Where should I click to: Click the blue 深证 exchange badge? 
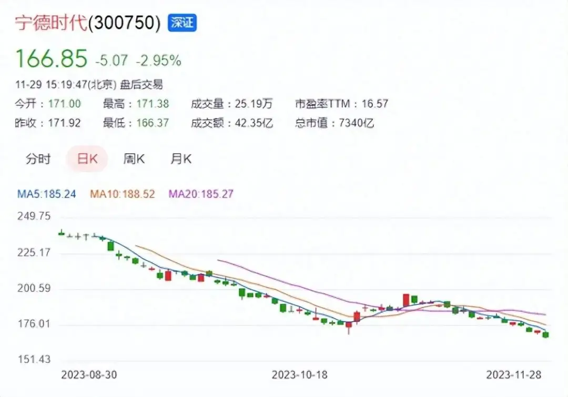click(182, 23)
